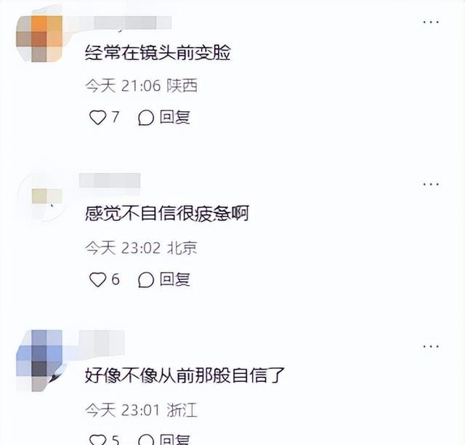Click the reply bubble icon under the 北京 comment
This screenshot has width=465, height=445.
(x=146, y=280)
